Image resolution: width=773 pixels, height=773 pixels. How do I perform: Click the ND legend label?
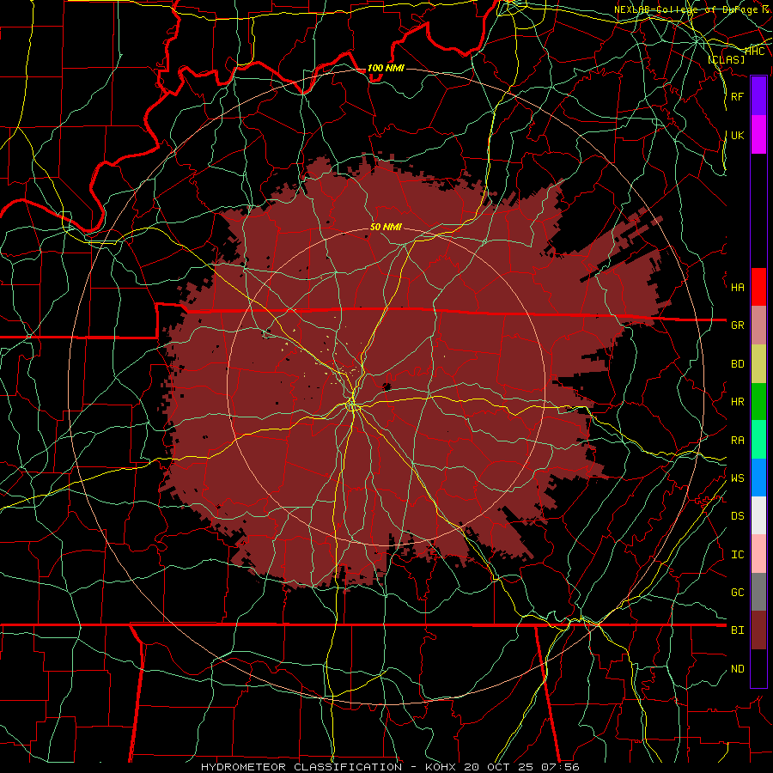(737, 669)
